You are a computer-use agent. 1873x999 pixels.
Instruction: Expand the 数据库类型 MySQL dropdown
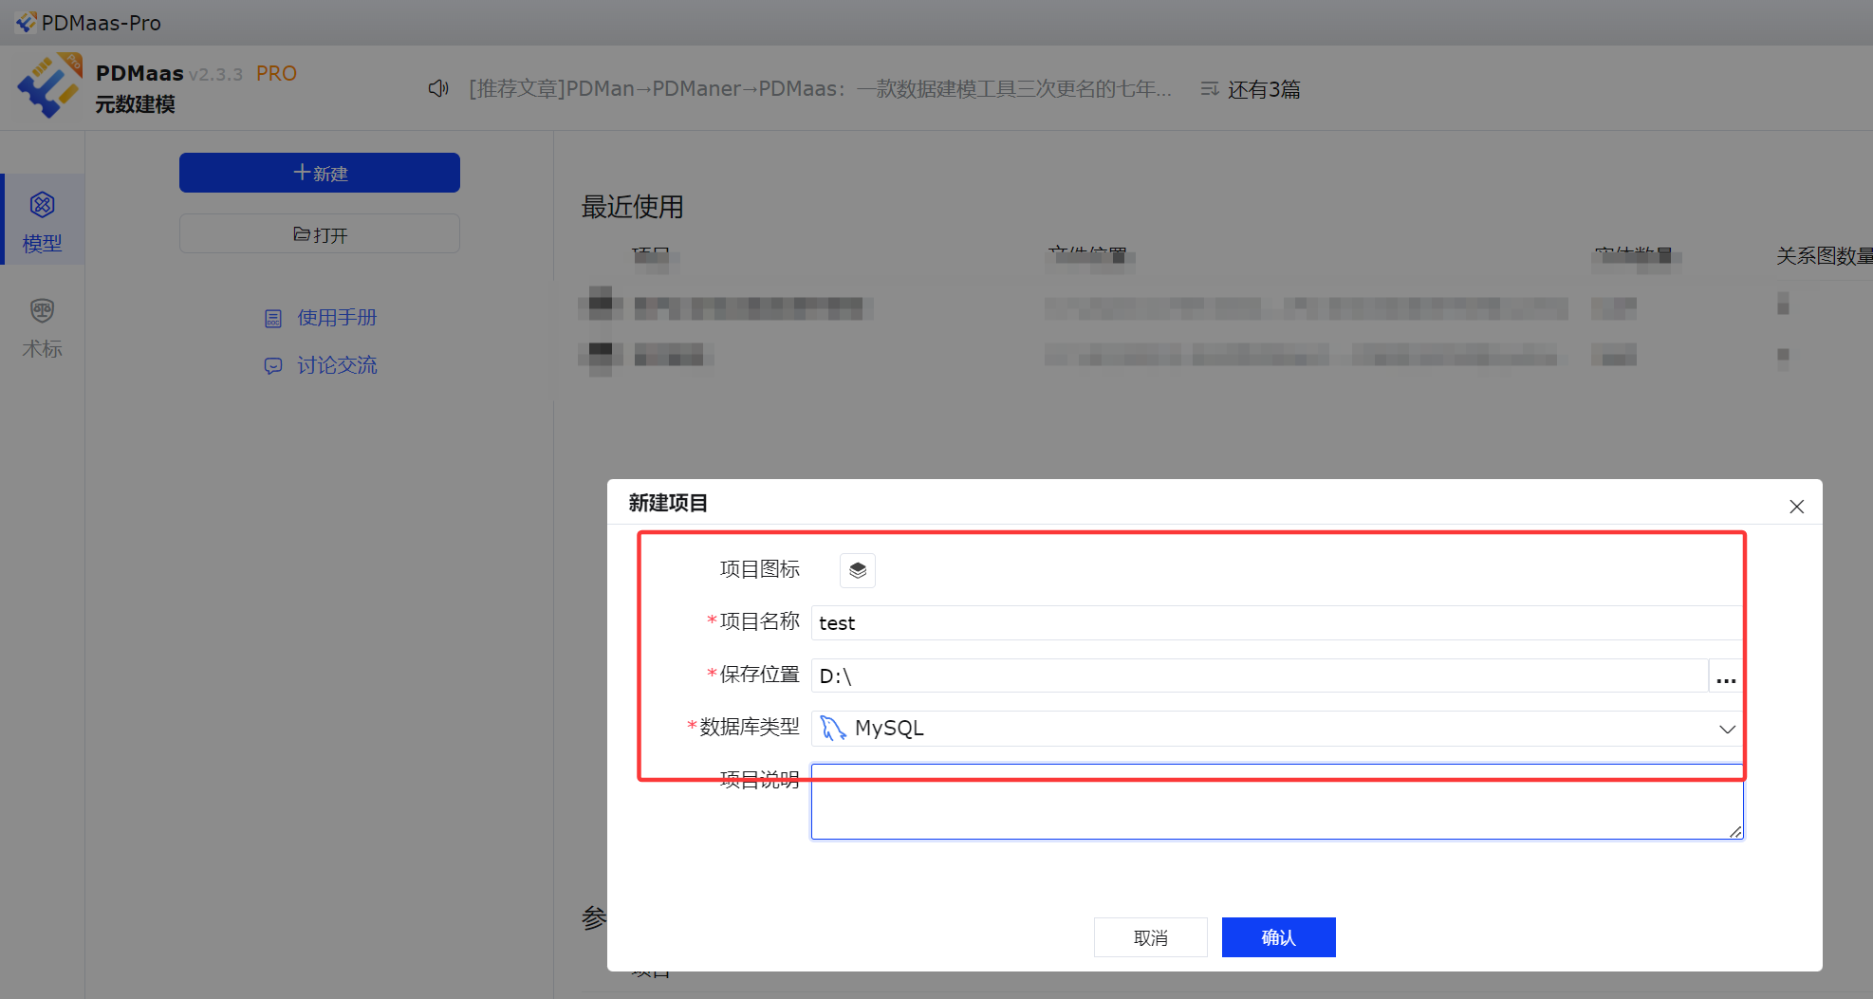(x=1277, y=729)
